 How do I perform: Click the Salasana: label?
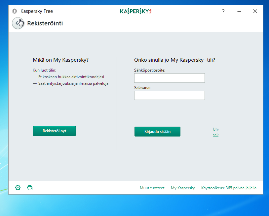click(142, 88)
